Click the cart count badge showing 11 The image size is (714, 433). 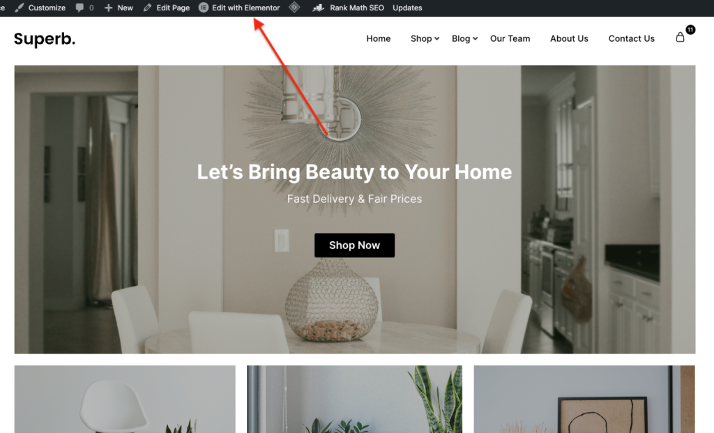click(x=690, y=29)
